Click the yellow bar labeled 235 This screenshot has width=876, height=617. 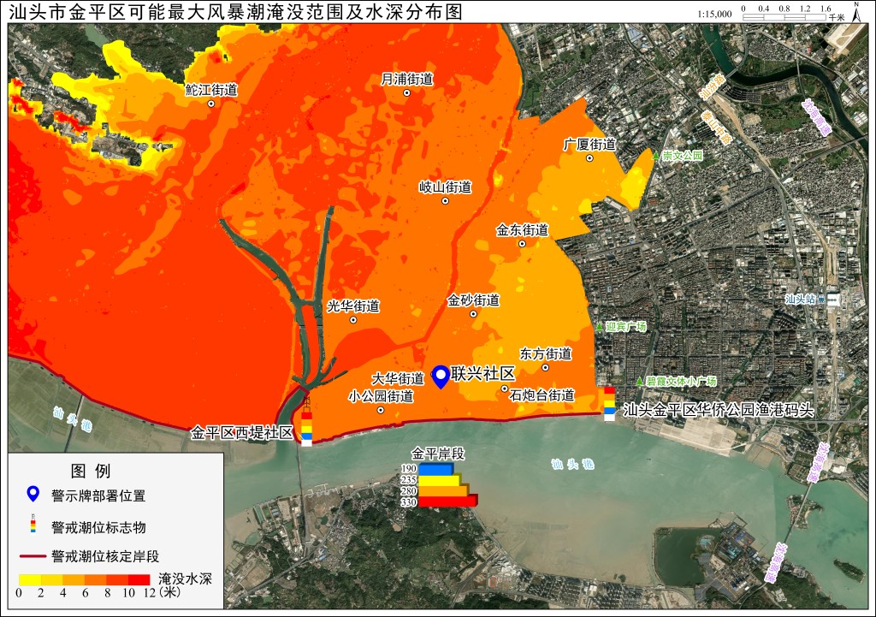point(440,480)
